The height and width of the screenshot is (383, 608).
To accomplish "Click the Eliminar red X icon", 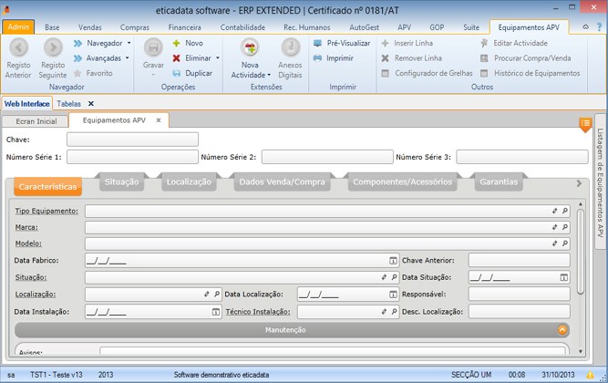I will (177, 57).
